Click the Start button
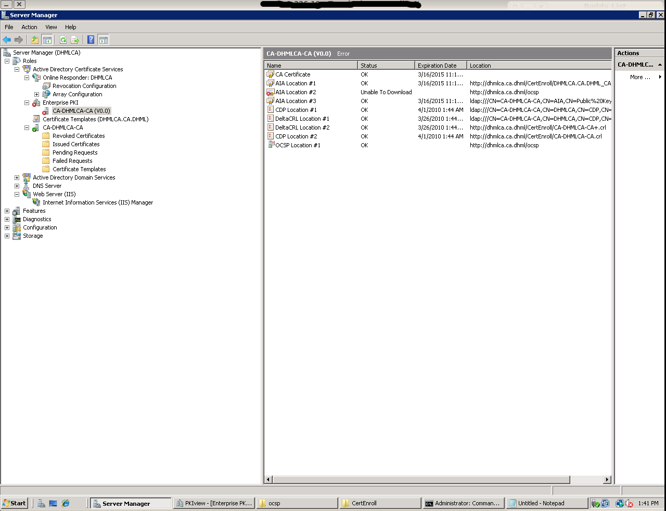The height and width of the screenshot is (511, 666). point(15,503)
